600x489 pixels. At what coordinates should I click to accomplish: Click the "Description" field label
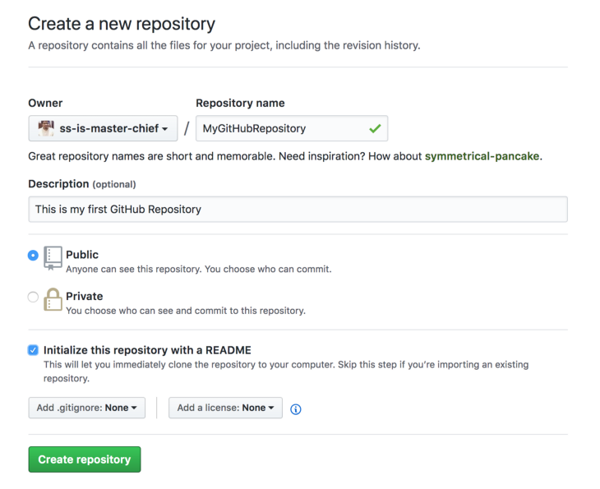coord(58,184)
